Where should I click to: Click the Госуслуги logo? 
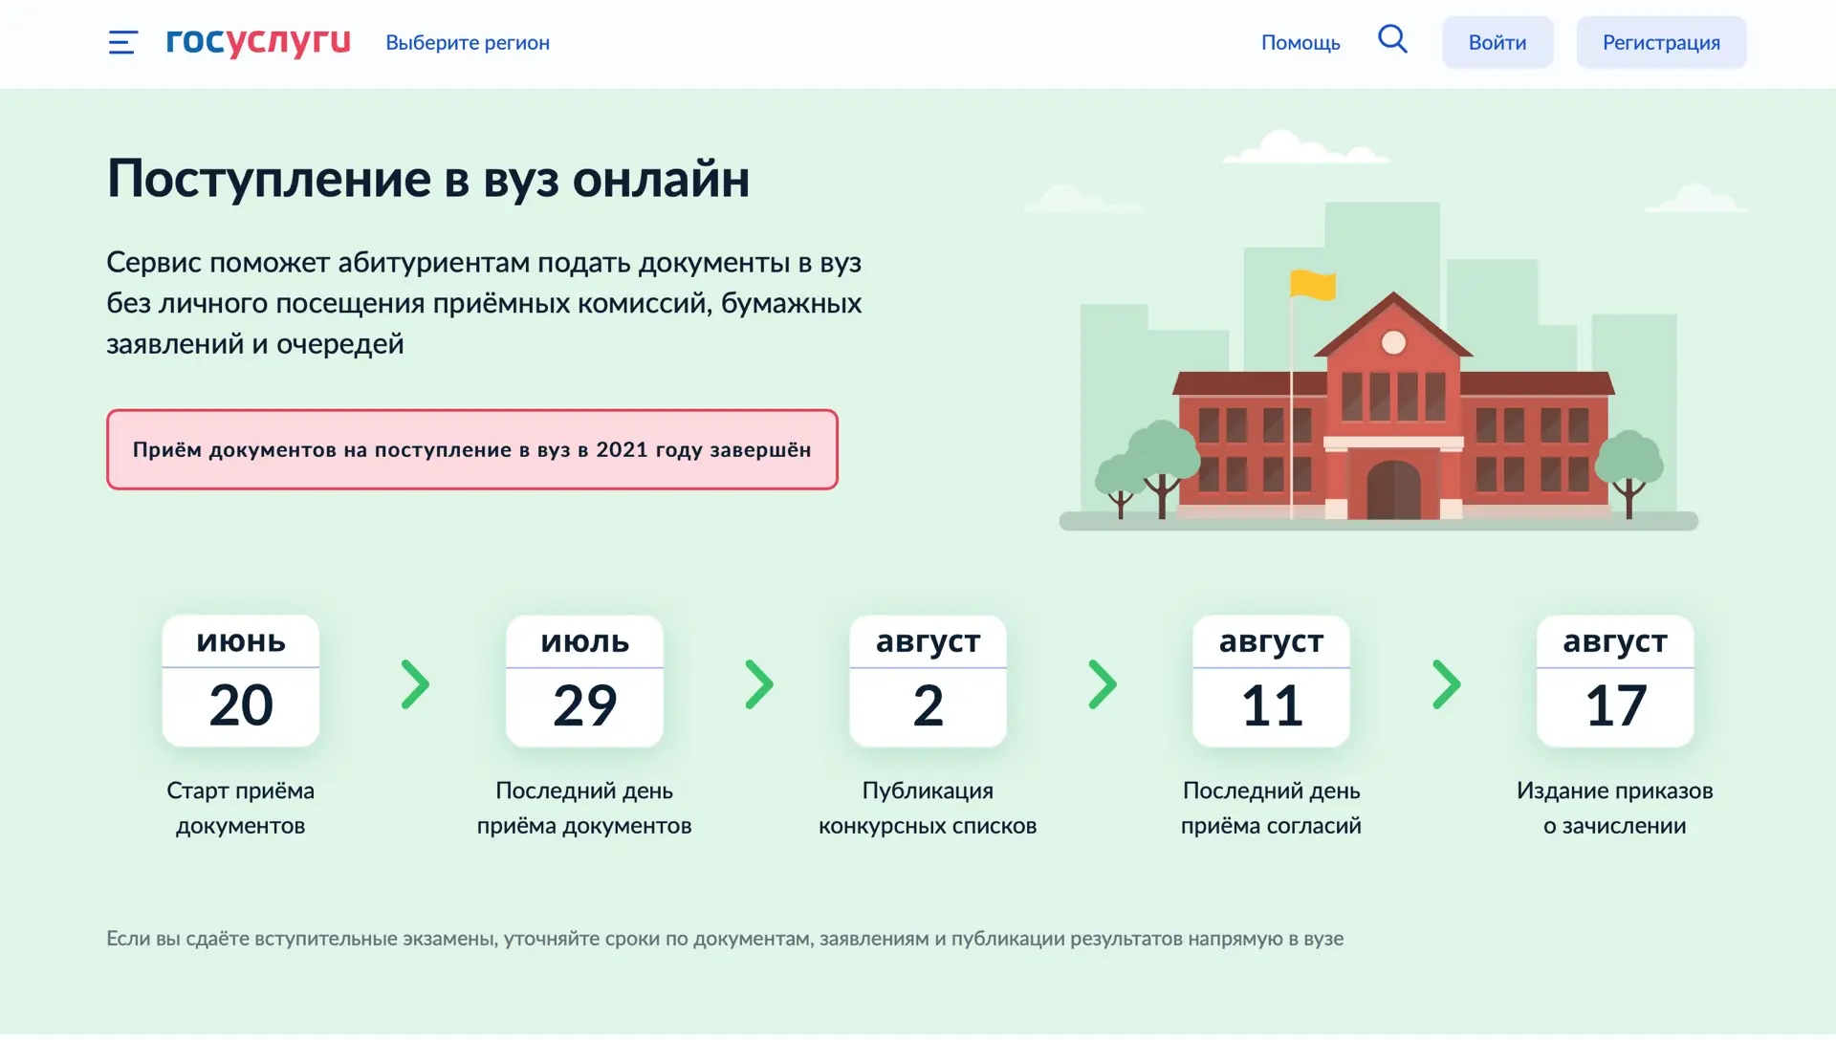(x=258, y=42)
